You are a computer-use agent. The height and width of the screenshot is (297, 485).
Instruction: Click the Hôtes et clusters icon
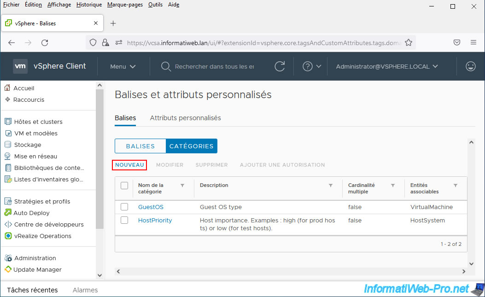coord(7,122)
